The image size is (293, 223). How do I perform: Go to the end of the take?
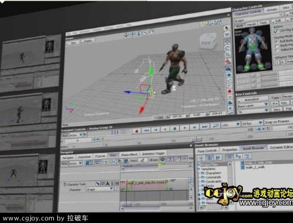pyautogui.click(x=205, y=126)
